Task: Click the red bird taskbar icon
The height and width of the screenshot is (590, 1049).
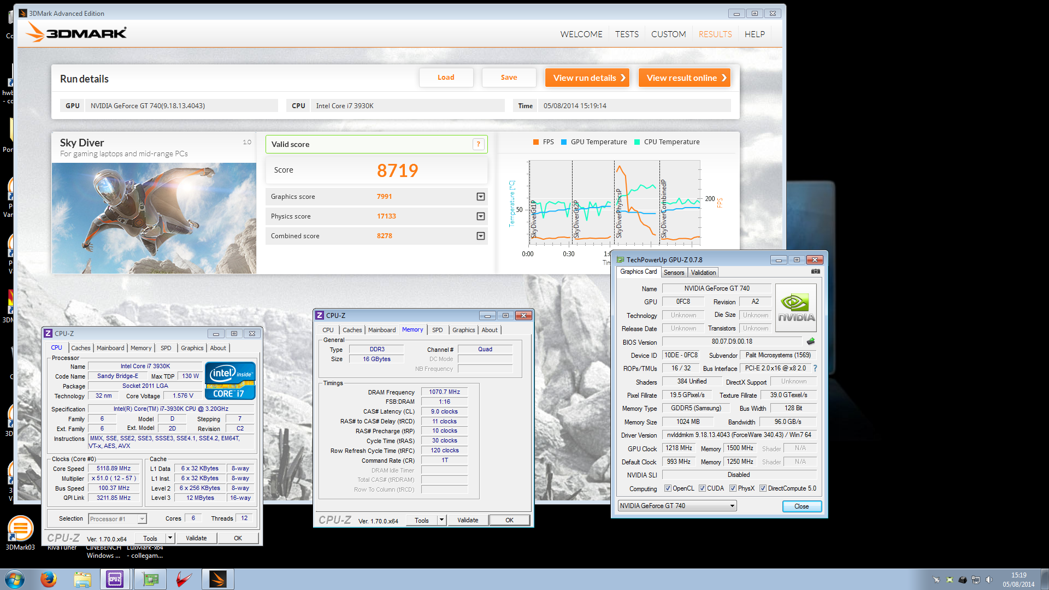Action: pos(184,579)
